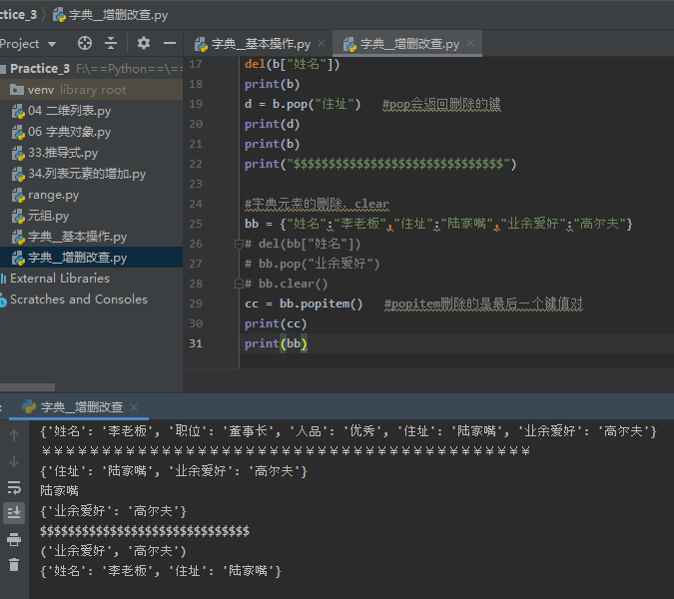The width and height of the screenshot is (674, 599).
Task: Close the 字典_增删改查 run tab
Action: (x=134, y=407)
